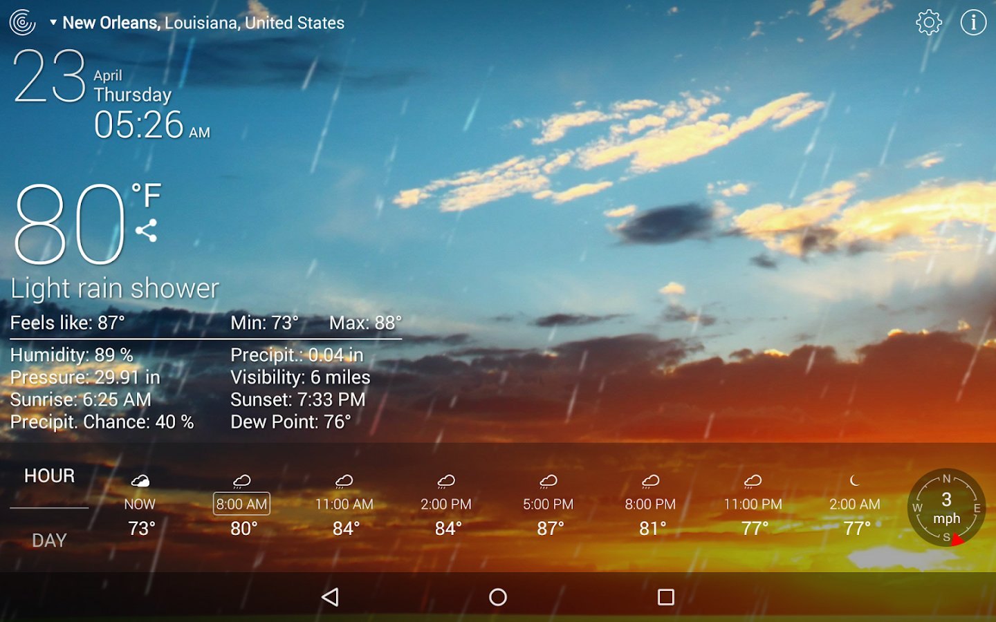The image size is (996, 622).
Task: Tap the NOW forecast cloud icon
Action: click(140, 480)
